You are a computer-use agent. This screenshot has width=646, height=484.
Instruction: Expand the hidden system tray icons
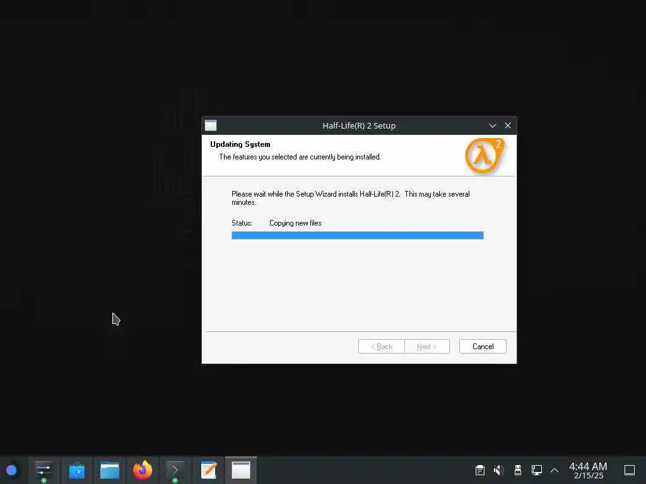point(555,470)
